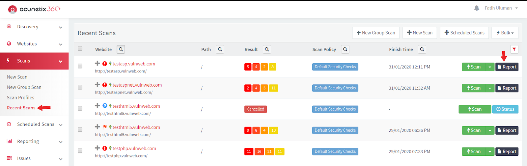
Task: Open the Issues sidebar menu
Action: (x=34, y=158)
